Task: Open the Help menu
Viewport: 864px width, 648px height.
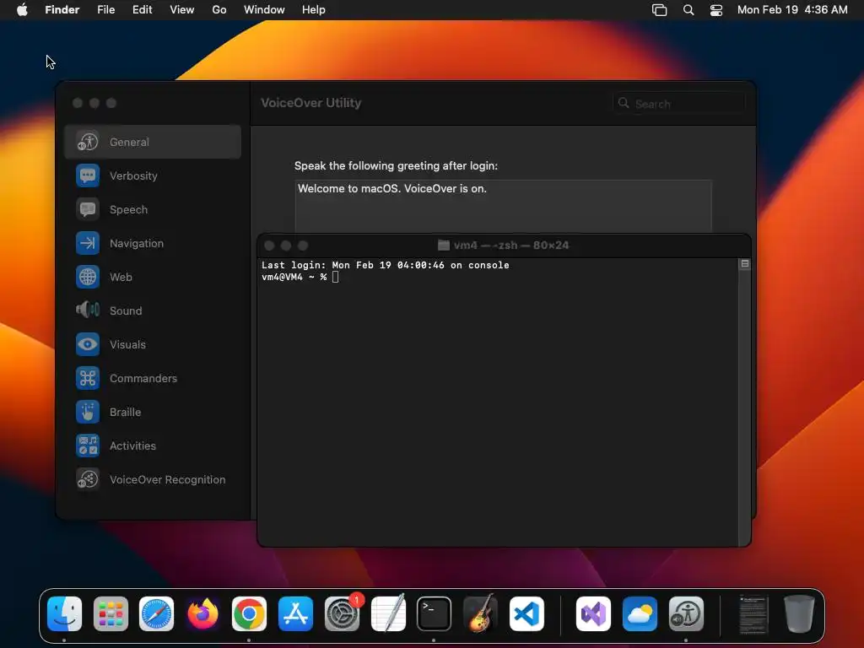Action: click(314, 10)
